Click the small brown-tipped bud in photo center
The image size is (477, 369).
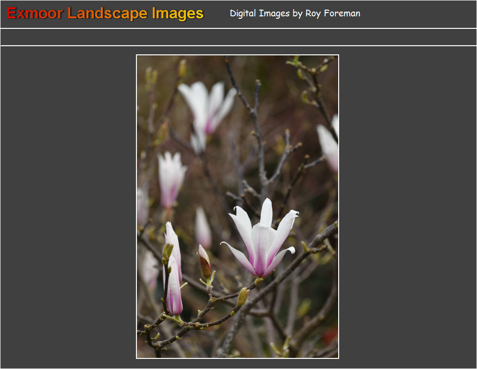coord(205,263)
